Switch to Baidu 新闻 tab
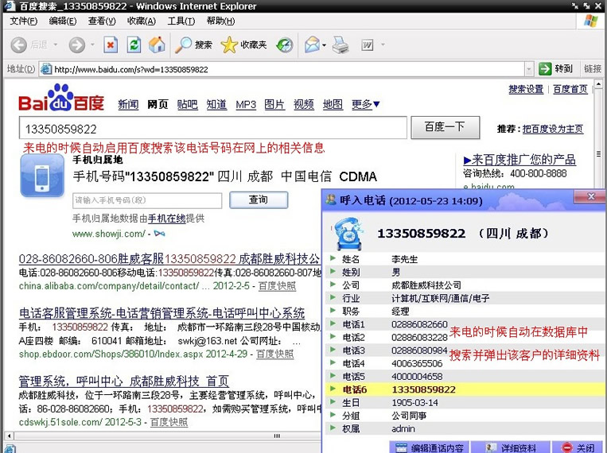607x453 pixels. tap(128, 104)
